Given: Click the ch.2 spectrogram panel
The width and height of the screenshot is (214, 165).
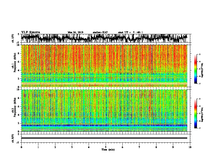Looking at the screenshot, I should pyautogui.click(x=104, y=111).
